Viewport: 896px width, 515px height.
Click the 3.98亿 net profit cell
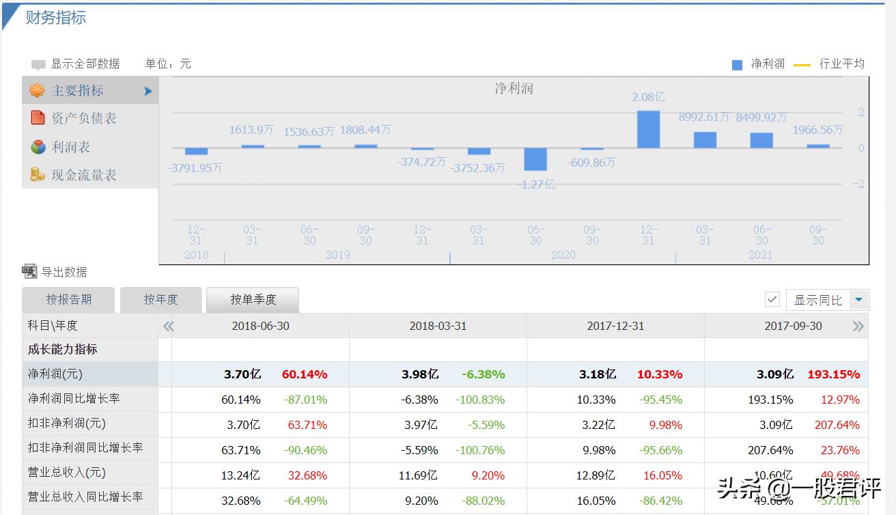point(420,374)
